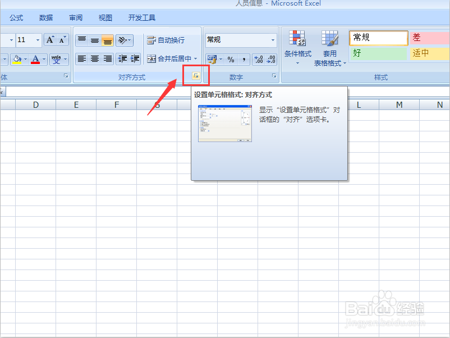Apply top vertical alignment
Viewport: 450px width, 338px height.
[x=82, y=40]
